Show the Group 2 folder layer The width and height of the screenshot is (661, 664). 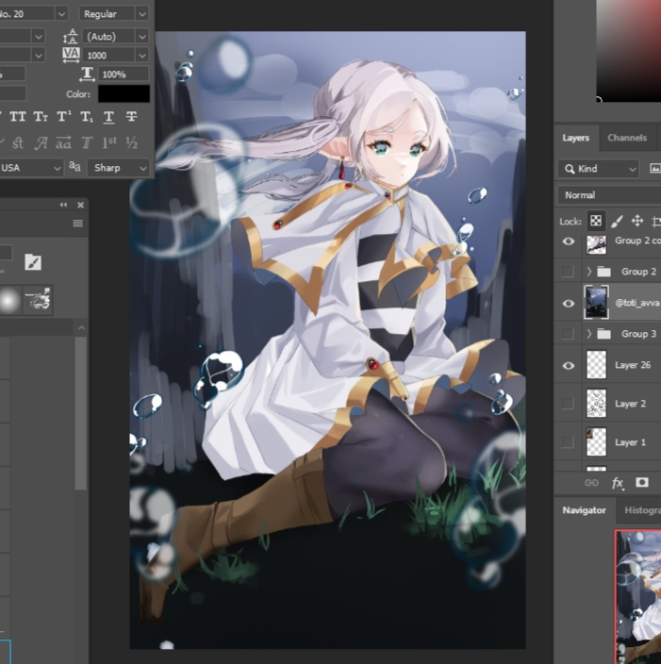point(568,272)
